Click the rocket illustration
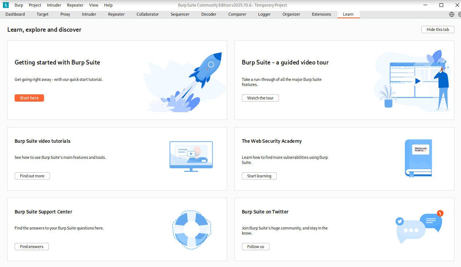 [x=185, y=82]
